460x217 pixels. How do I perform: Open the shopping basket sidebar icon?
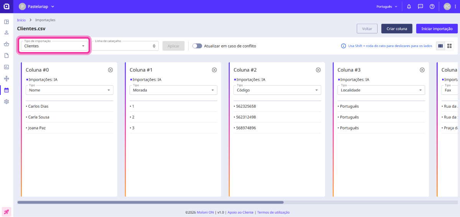pyautogui.click(x=7, y=44)
